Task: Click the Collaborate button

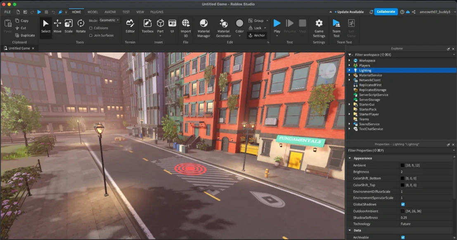Action: tap(386, 12)
